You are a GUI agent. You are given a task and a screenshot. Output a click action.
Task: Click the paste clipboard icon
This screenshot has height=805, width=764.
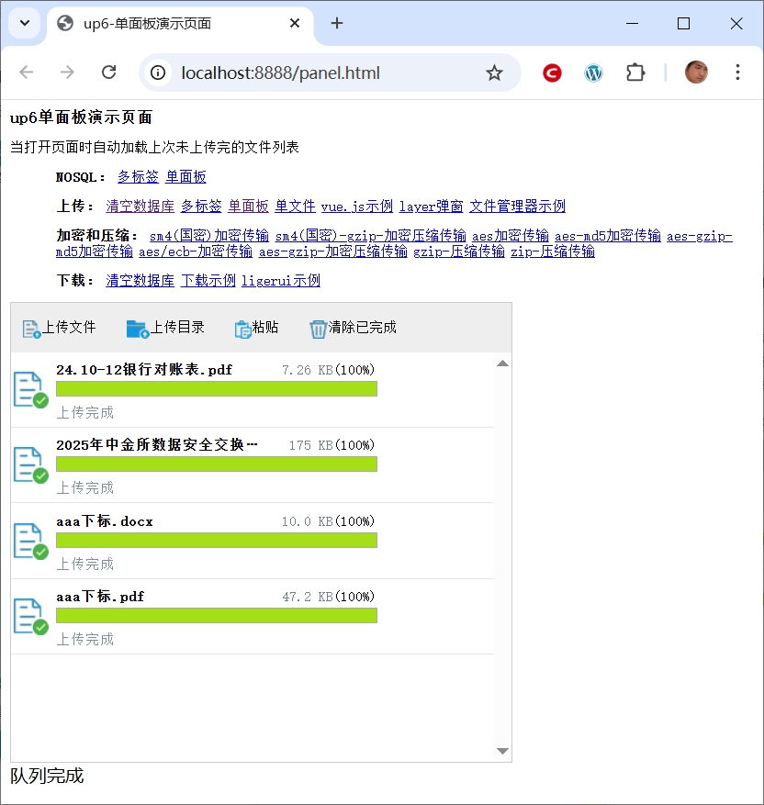coord(242,329)
